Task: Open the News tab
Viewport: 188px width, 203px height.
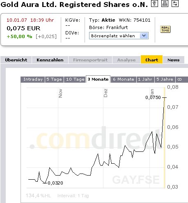Action: click(x=174, y=60)
